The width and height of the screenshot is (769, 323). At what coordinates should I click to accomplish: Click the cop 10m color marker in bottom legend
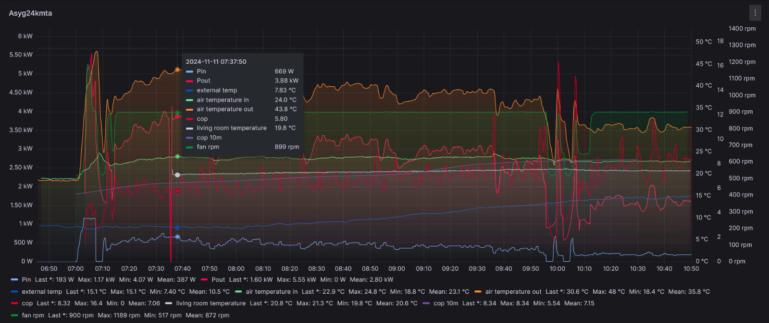[x=426, y=303]
